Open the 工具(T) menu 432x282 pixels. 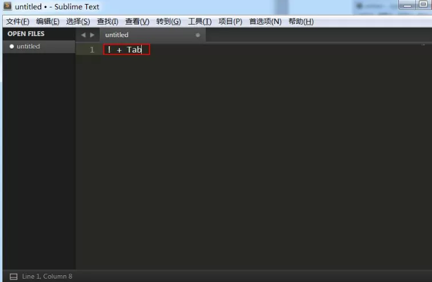click(x=199, y=22)
